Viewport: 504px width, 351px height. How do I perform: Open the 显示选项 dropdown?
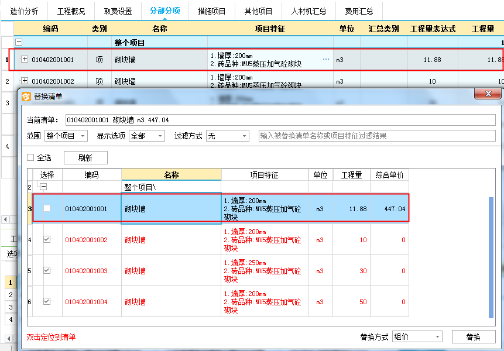pyautogui.click(x=147, y=136)
